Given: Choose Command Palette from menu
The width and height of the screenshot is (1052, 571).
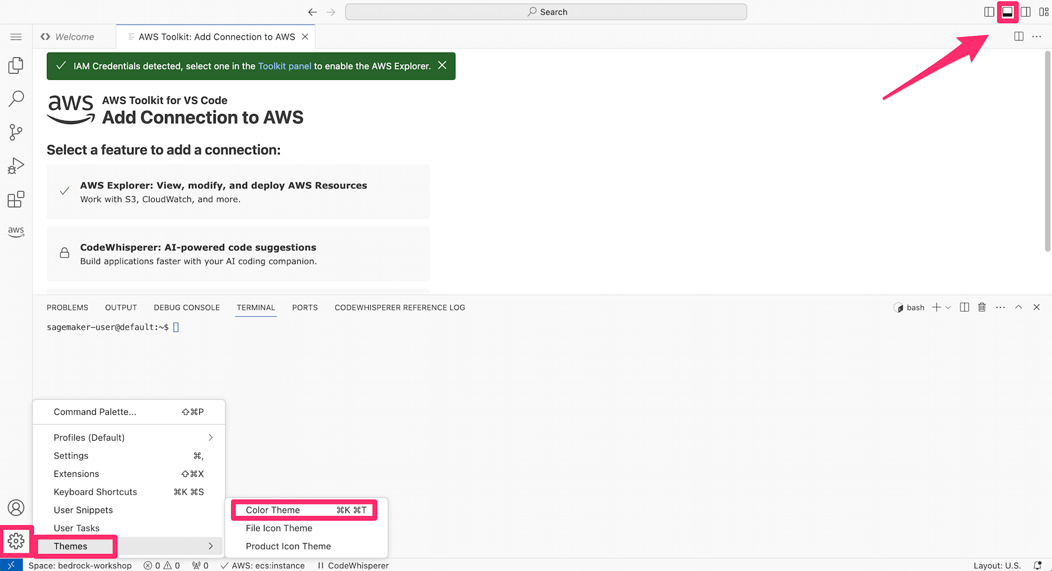Looking at the screenshot, I should point(129,412).
